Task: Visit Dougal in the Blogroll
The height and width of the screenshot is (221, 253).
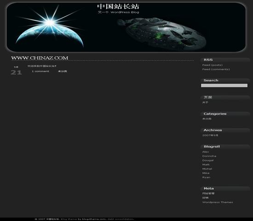Action: point(208,160)
